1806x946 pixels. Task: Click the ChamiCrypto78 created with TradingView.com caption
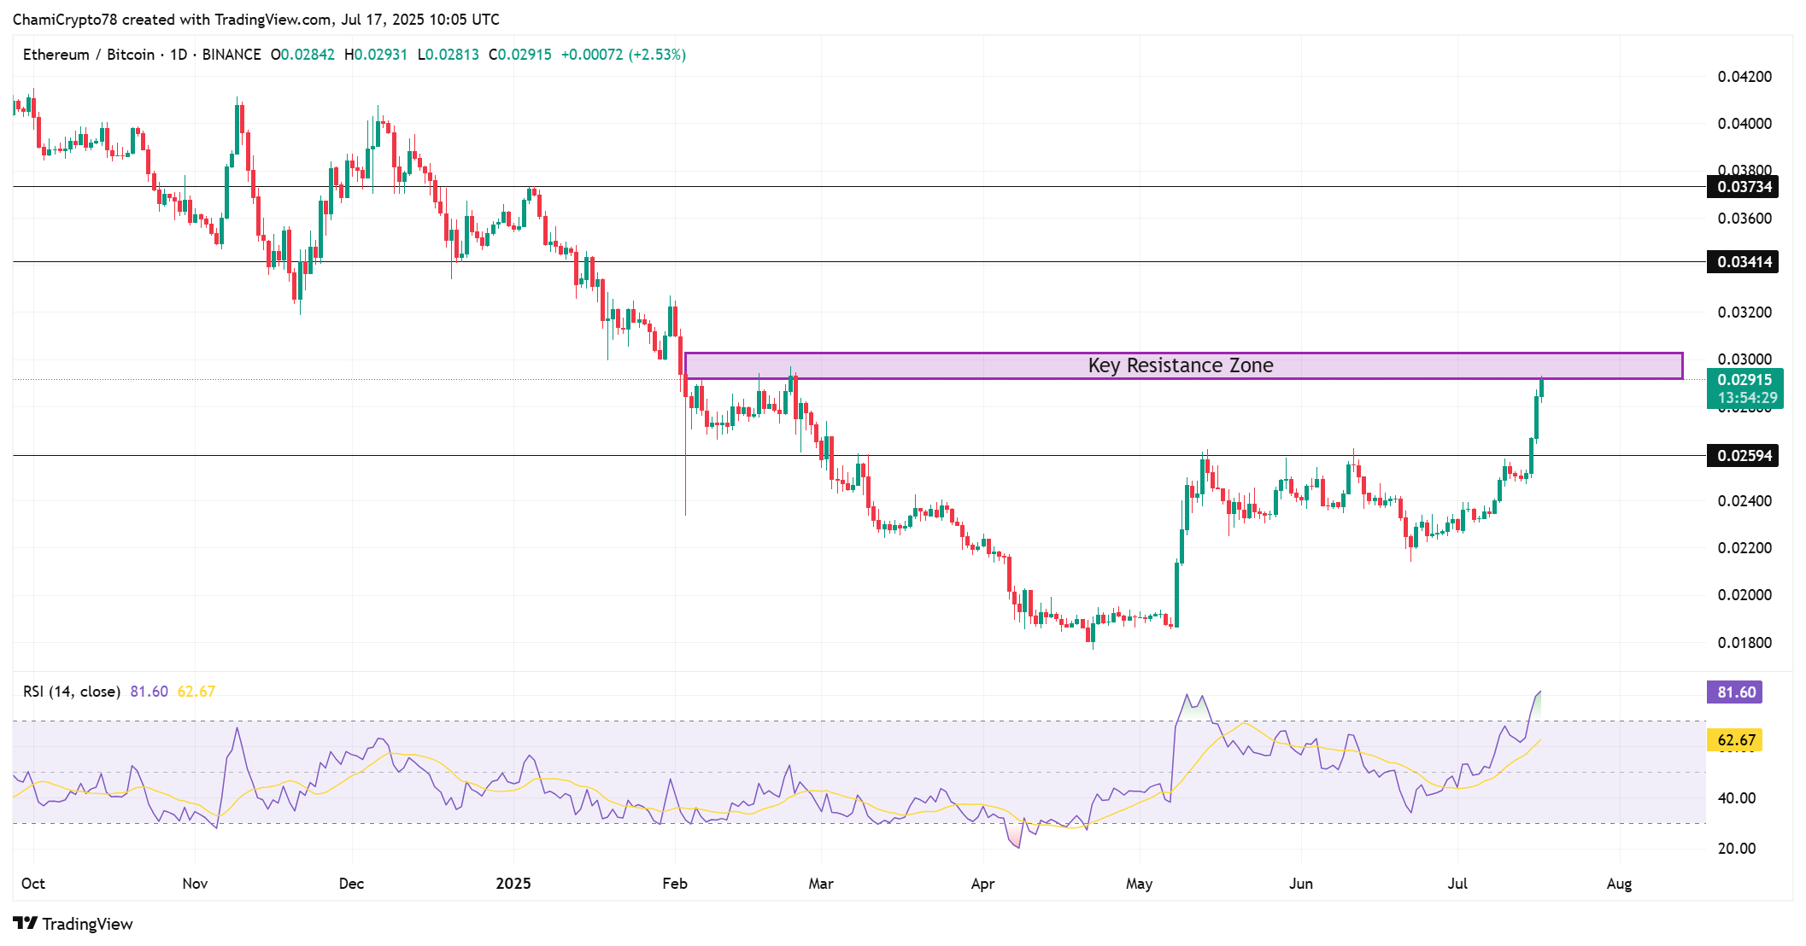click(256, 19)
